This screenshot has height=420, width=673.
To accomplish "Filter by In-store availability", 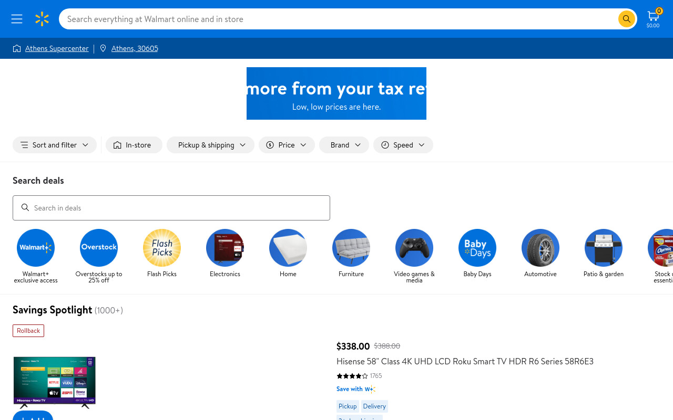I will pyautogui.click(x=134, y=145).
